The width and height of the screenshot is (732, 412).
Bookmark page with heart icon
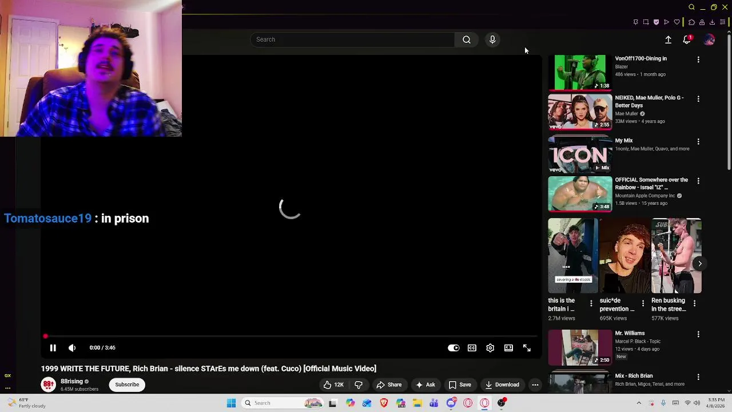[677, 22]
